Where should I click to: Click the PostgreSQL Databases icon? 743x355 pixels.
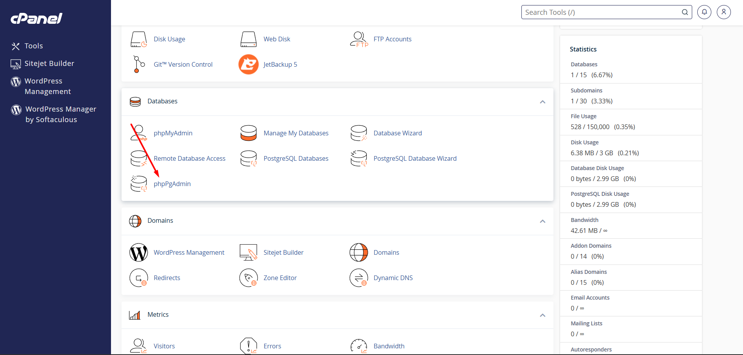pos(249,158)
